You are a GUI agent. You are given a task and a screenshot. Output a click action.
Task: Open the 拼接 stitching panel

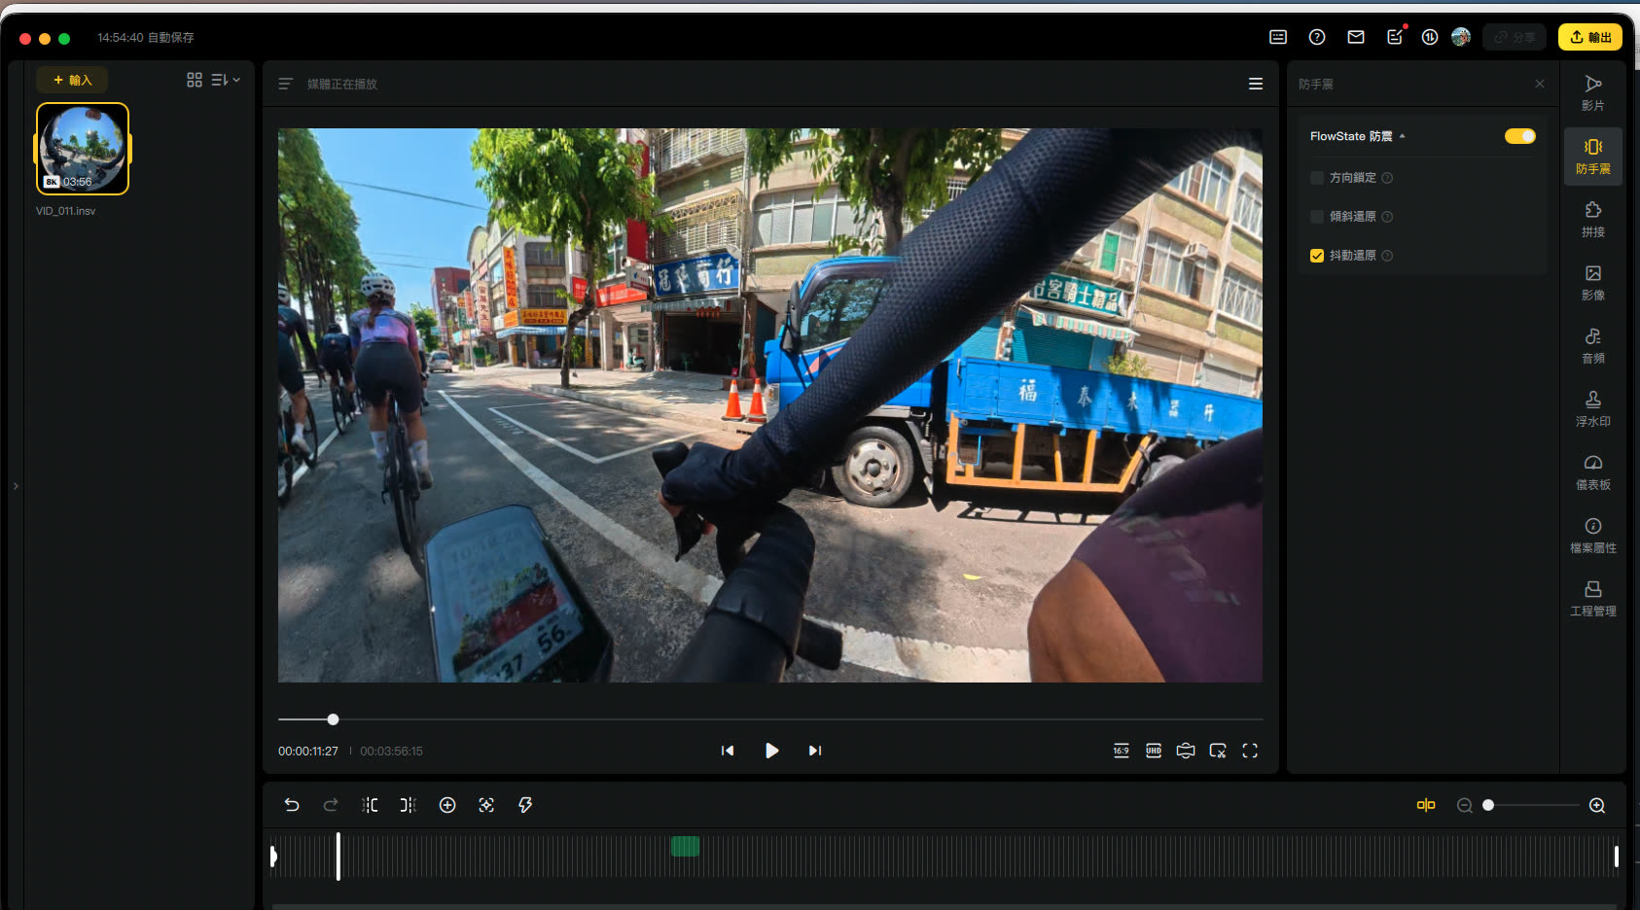pos(1592,220)
